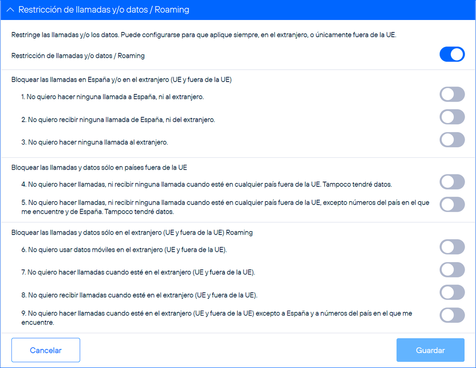Switch on option 7: no outgoing calls abroad
Screen dimensions: 476x368
pos(452,270)
